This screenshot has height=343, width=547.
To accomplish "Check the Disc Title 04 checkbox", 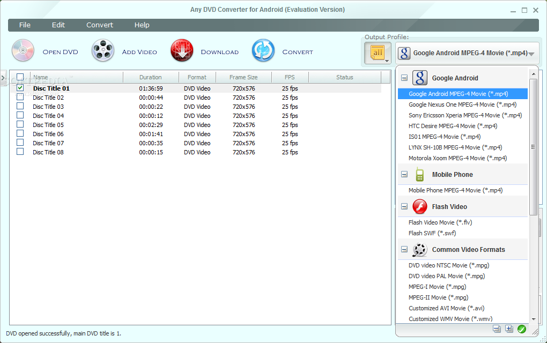I will point(20,115).
